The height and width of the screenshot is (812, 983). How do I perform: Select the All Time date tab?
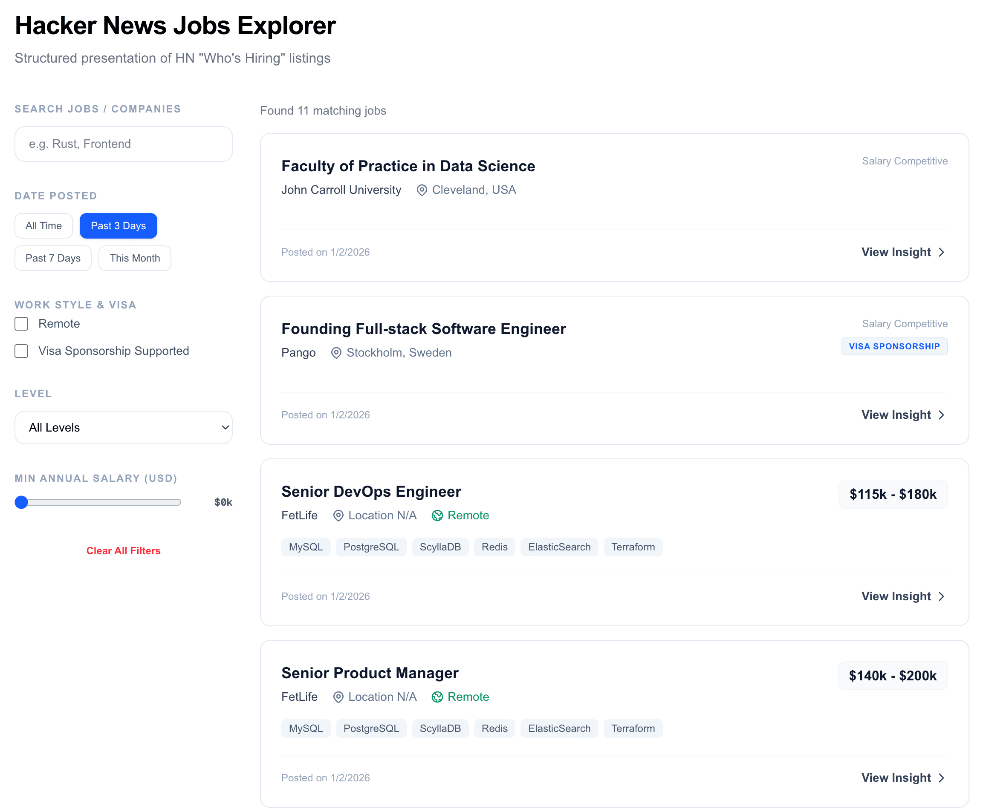43,225
